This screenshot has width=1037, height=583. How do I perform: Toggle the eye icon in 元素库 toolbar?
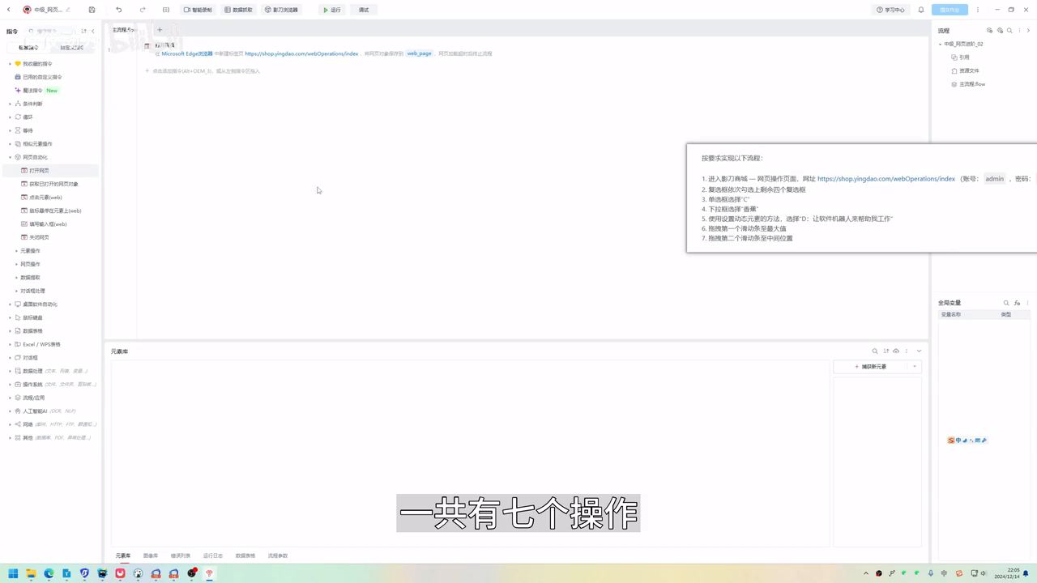click(x=895, y=351)
